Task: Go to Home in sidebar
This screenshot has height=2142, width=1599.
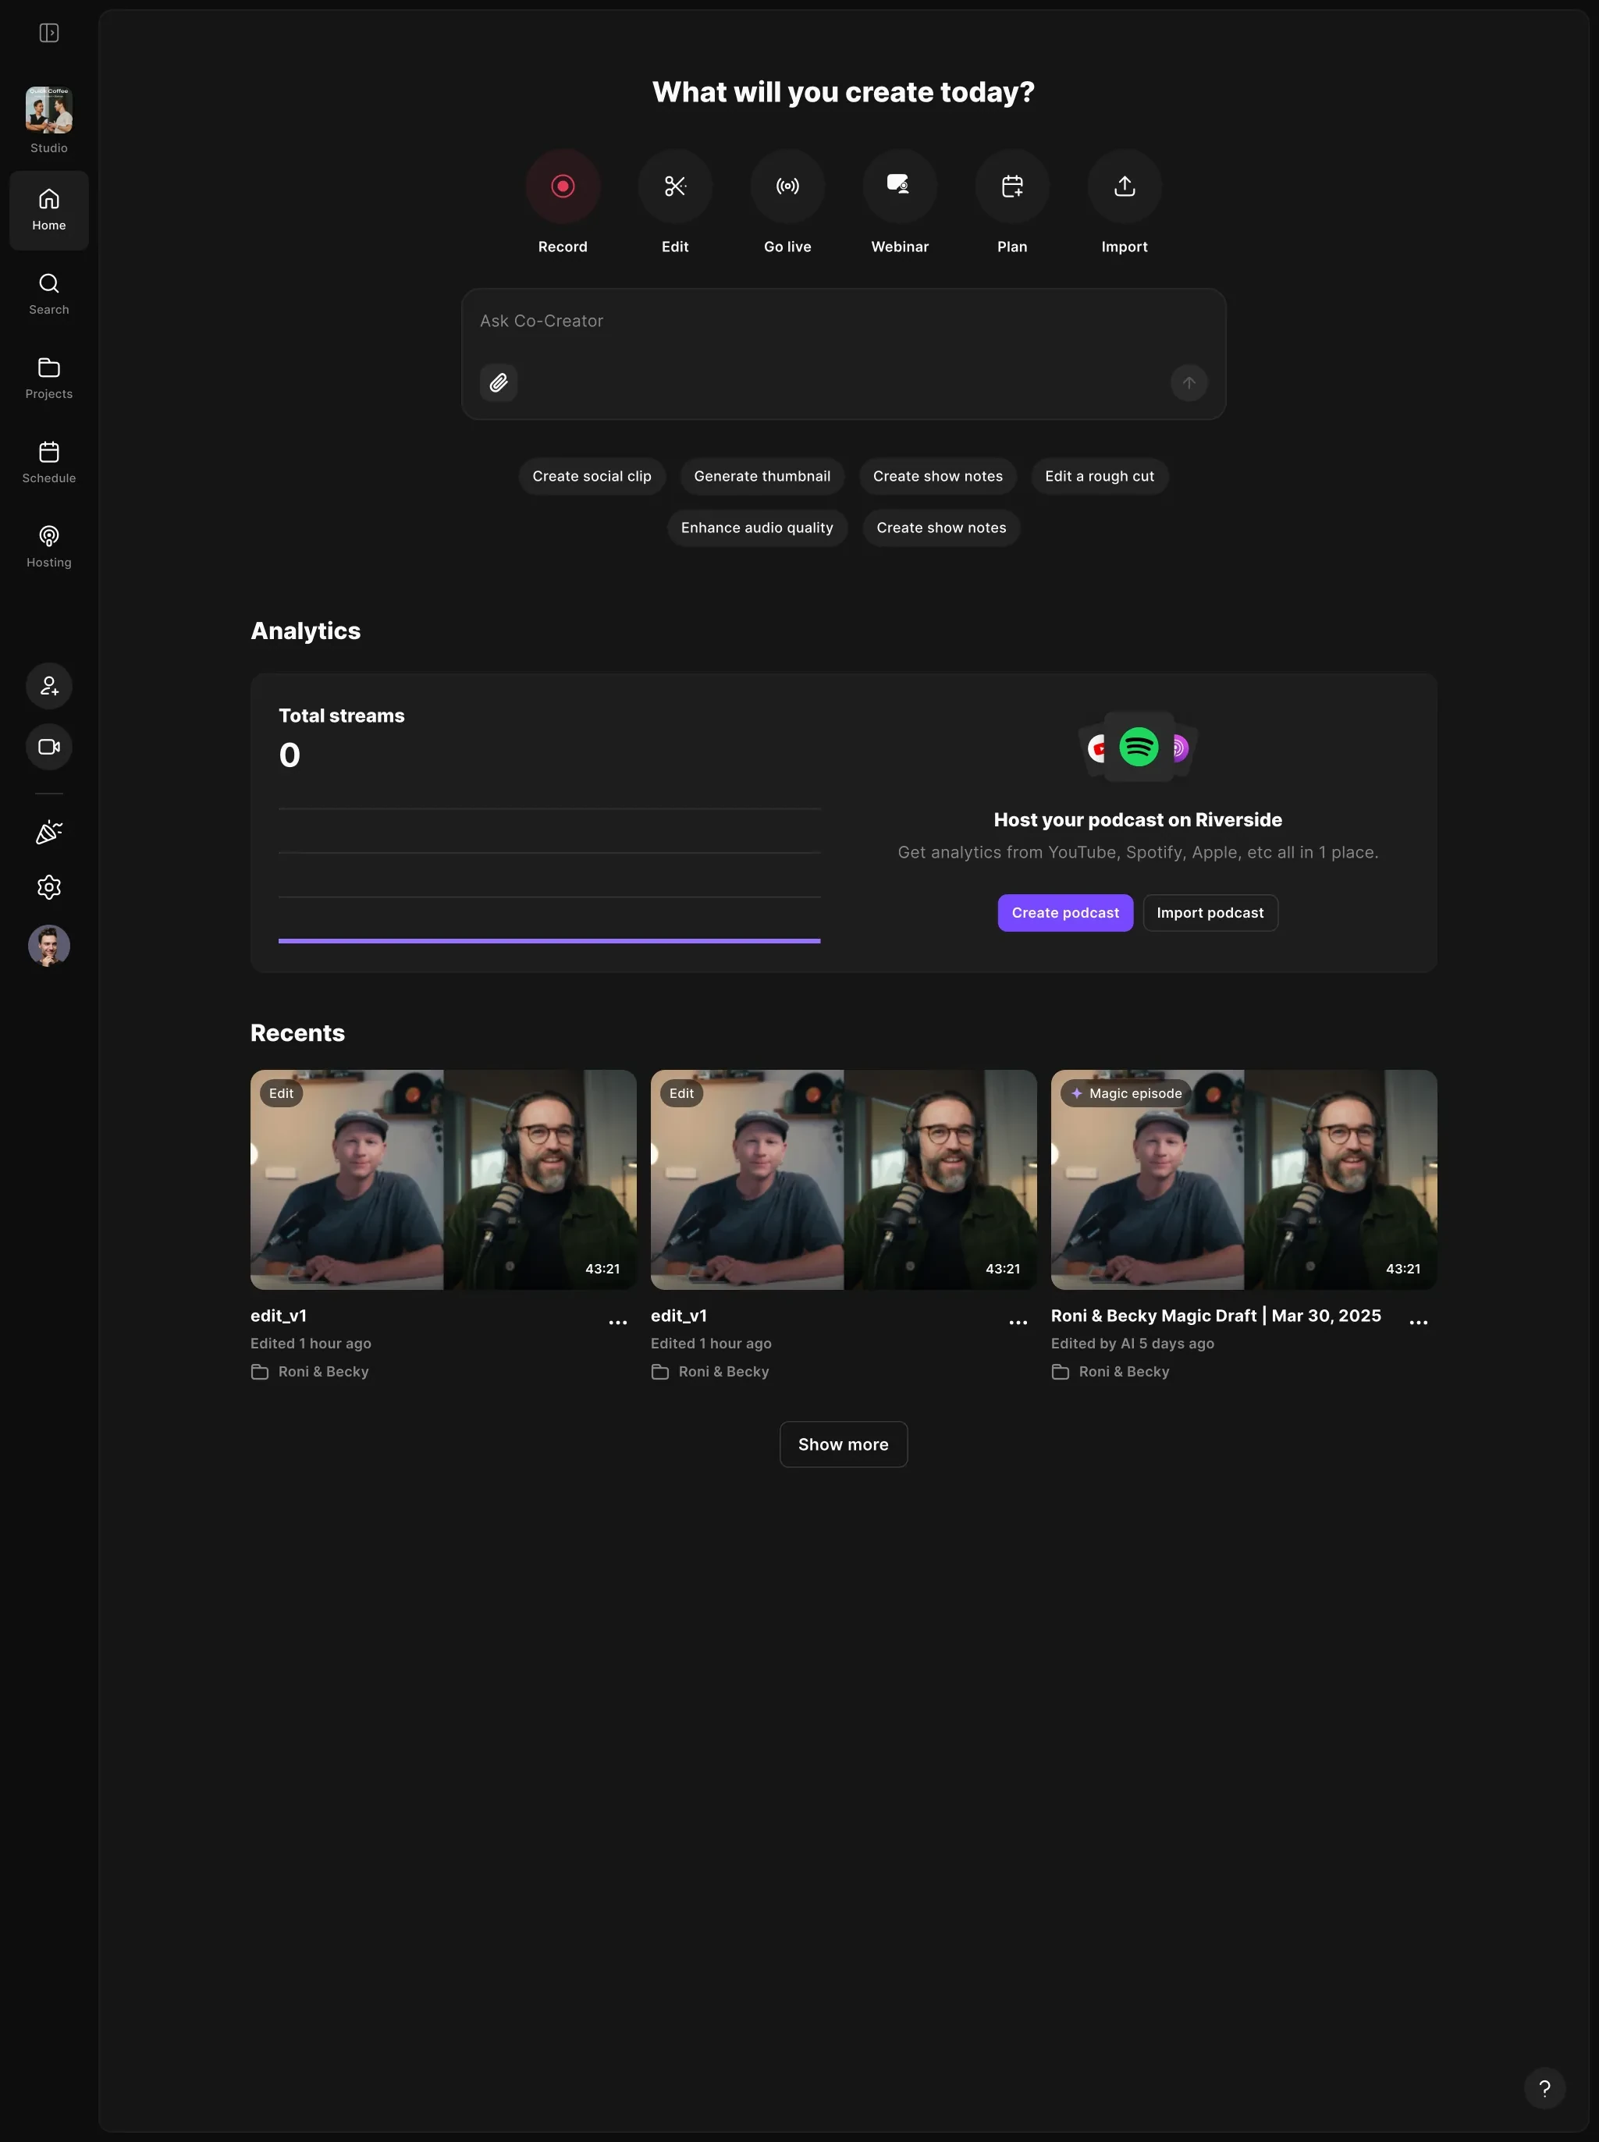Action: [x=48, y=210]
